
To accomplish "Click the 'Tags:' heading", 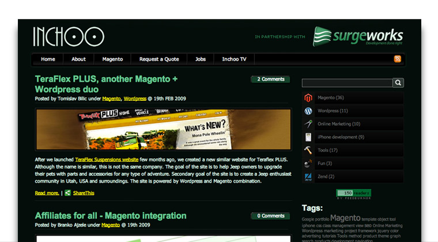I will (x=312, y=208).
